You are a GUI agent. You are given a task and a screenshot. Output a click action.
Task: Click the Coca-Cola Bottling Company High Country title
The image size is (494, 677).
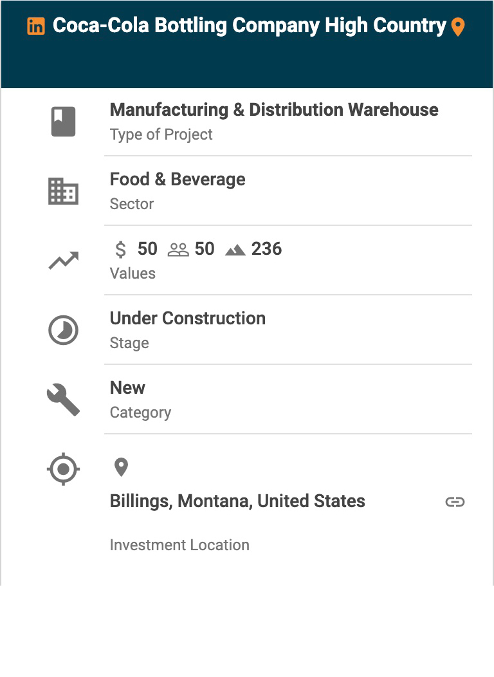coord(249,26)
